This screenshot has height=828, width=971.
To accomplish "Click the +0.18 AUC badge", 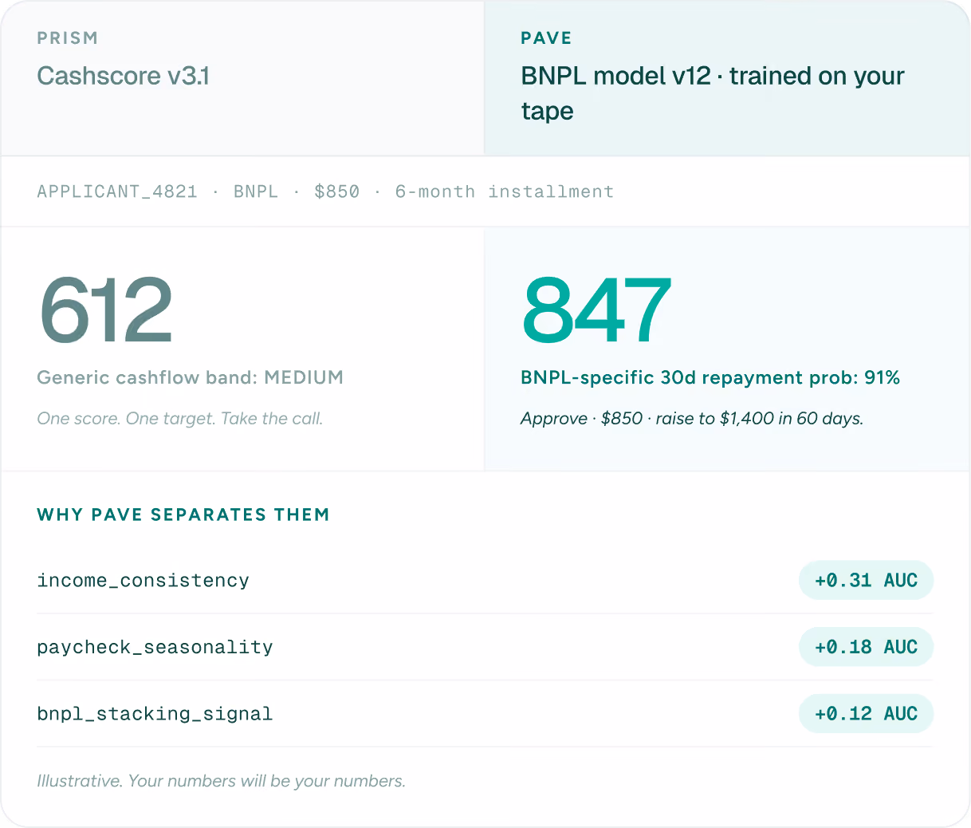I will pos(866,647).
